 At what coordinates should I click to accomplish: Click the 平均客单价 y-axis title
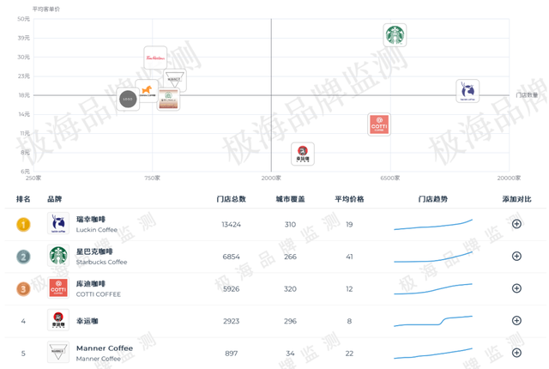tap(45, 9)
